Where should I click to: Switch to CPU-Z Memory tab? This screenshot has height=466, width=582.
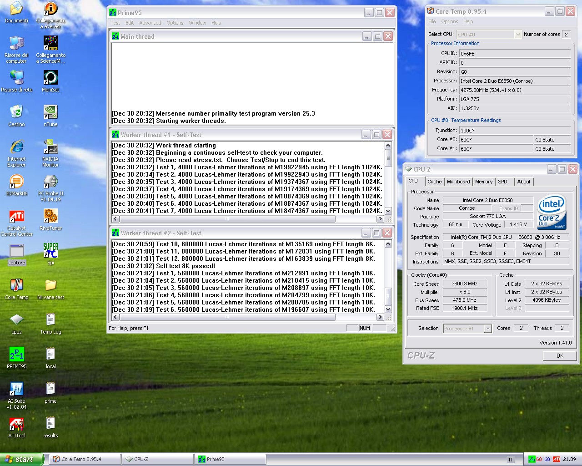pos(484,182)
